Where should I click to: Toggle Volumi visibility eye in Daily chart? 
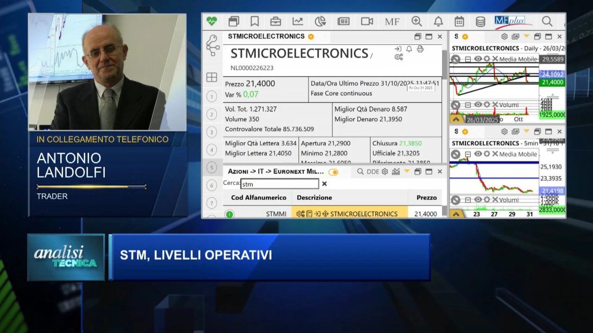[x=478, y=105]
